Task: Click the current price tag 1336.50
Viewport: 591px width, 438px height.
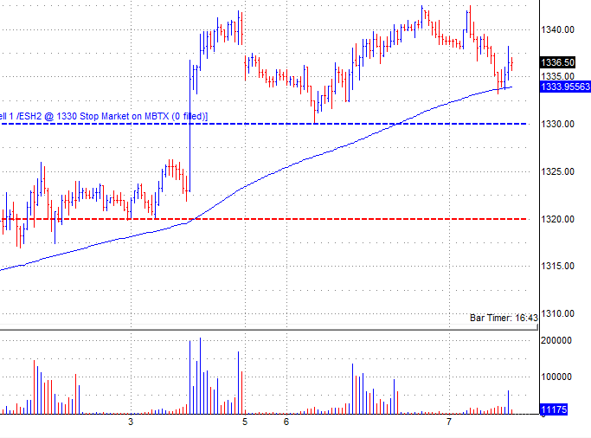Action: pos(557,62)
